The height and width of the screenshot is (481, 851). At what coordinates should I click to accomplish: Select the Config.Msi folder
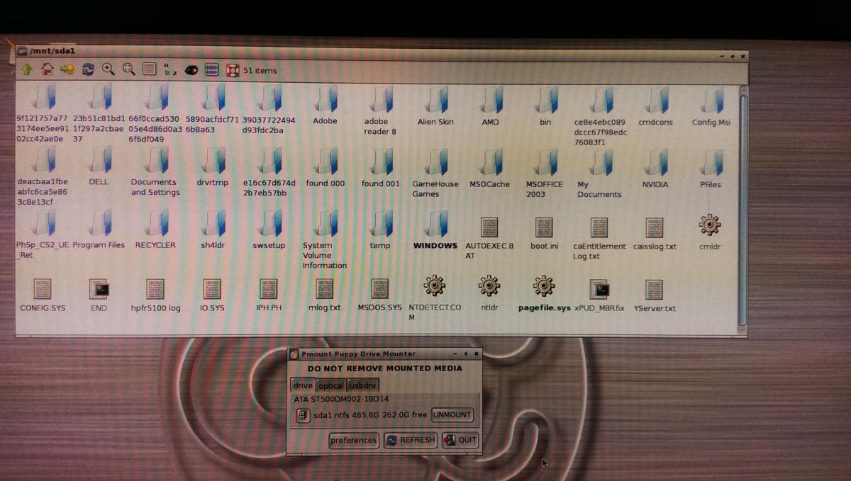pyautogui.click(x=711, y=106)
